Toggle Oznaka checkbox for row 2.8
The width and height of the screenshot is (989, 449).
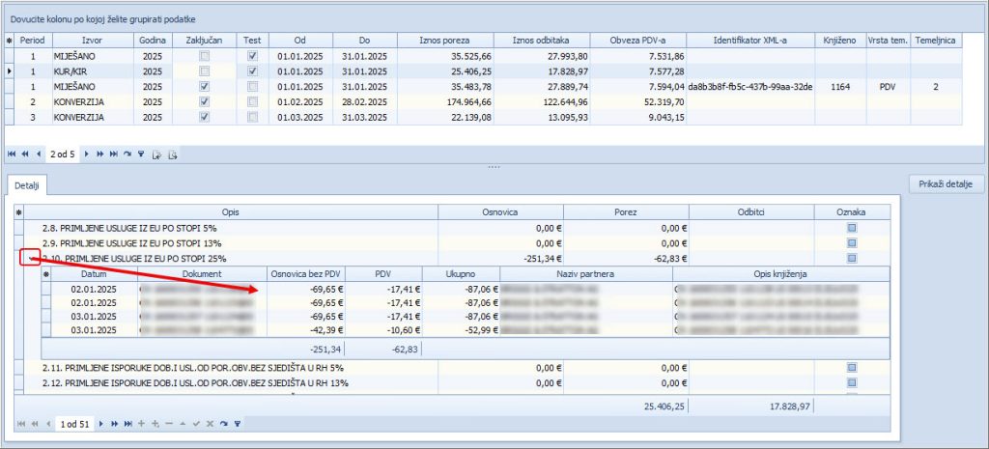852,228
